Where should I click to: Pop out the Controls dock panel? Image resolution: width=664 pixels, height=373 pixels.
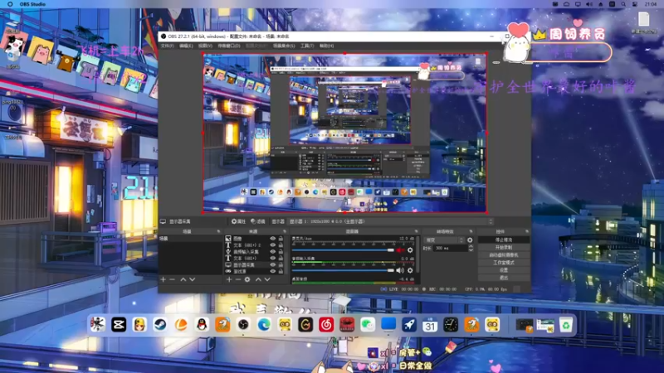(x=527, y=232)
